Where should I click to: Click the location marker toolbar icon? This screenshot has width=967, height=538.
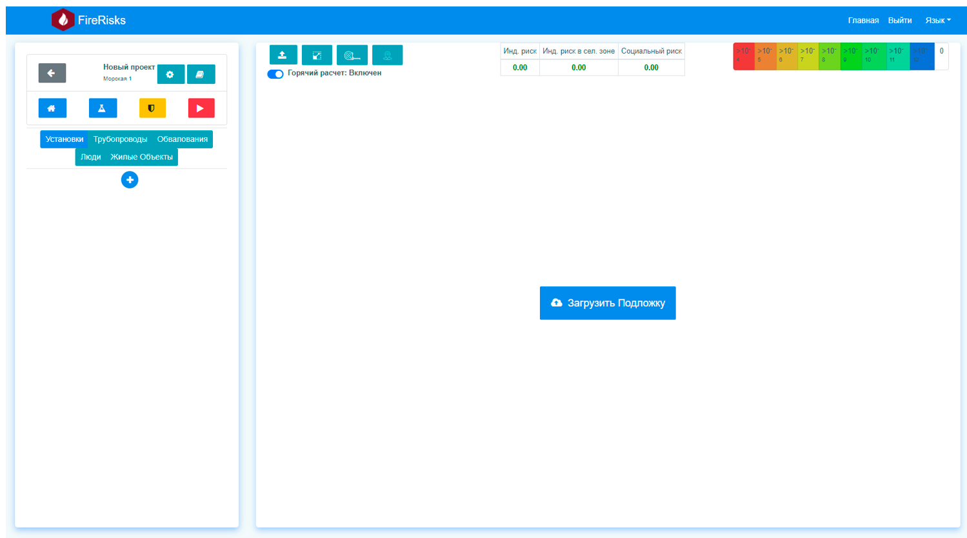pyautogui.click(x=387, y=55)
